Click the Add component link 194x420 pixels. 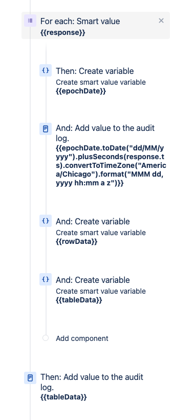point(82,338)
